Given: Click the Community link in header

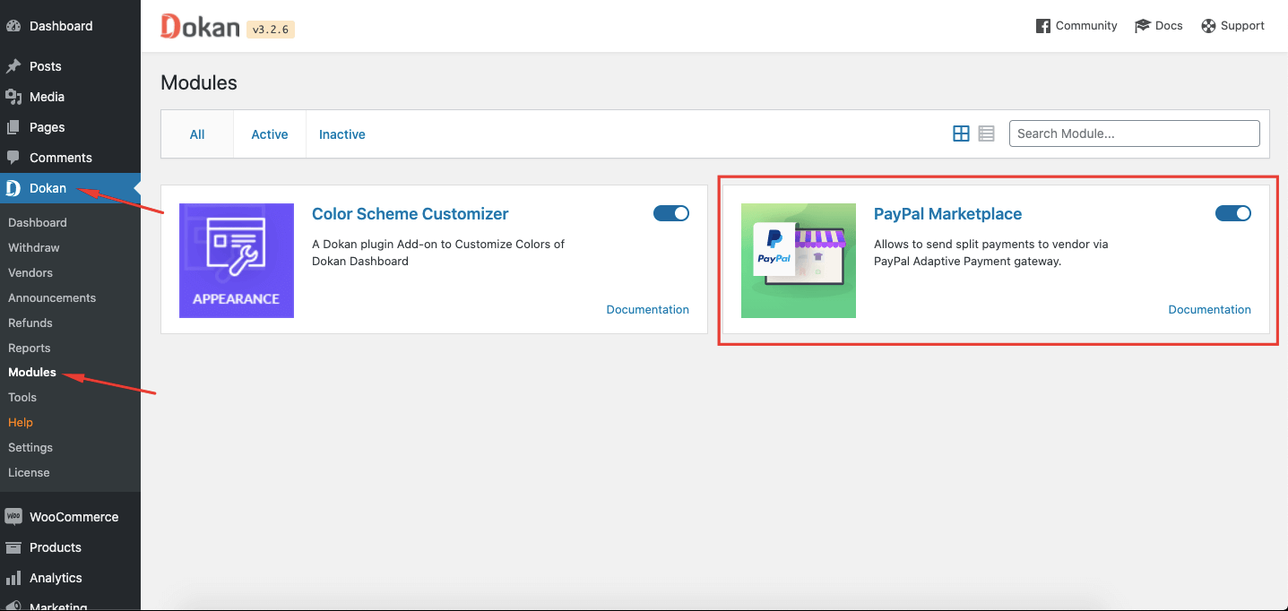Looking at the screenshot, I should [x=1086, y=26].
